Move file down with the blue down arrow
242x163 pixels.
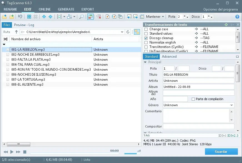click(44, 17)
